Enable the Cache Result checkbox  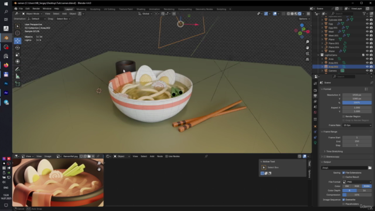pos(344,177)
